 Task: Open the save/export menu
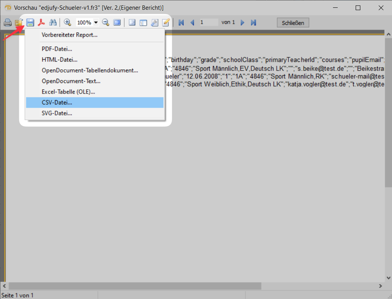coord(30,22)
